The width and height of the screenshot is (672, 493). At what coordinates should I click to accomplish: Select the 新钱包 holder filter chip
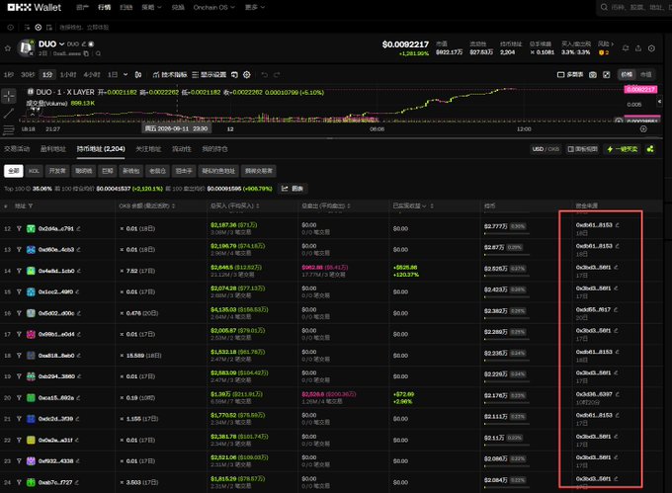[130, 171]
